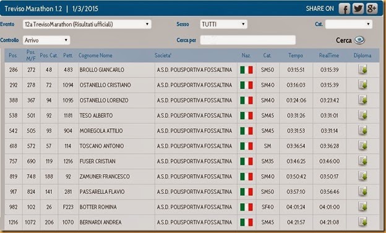Select runner name ZAMUNER FRANCESCO
Viewport: 386px width, 233px height.
(x=105, y=177)
